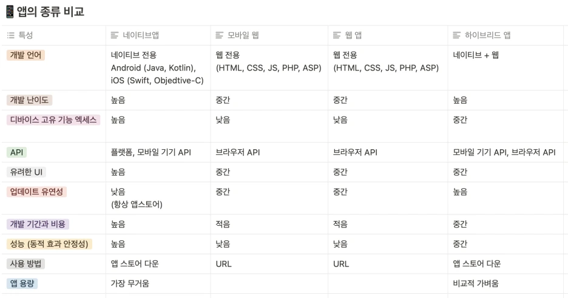The image size is (568, 298).
Task: Select the 개발 언어 orange tag
Action: point(25,55)
